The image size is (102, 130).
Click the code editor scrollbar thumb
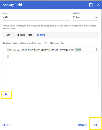pos(97,50)
